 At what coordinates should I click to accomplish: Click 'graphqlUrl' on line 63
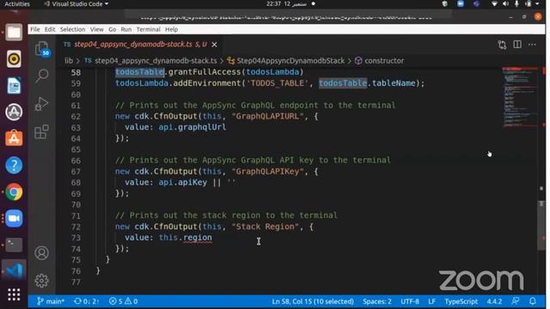point(202,127)
